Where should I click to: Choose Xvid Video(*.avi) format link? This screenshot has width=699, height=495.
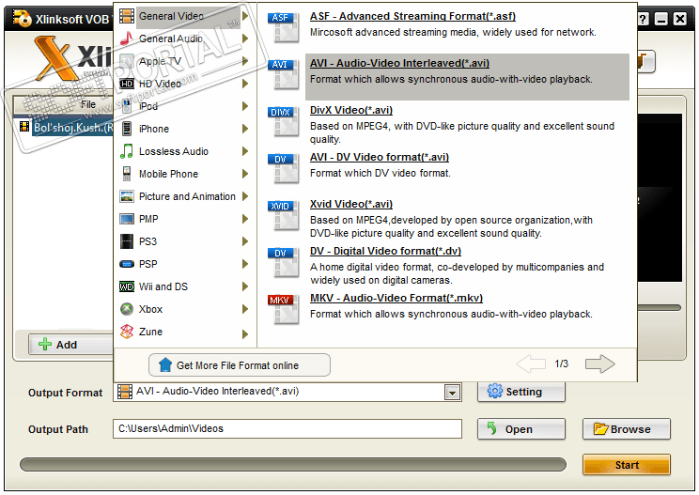click(x=351, y=204)
